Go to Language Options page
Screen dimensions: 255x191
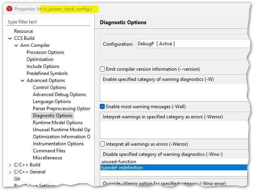pos(52,102)
